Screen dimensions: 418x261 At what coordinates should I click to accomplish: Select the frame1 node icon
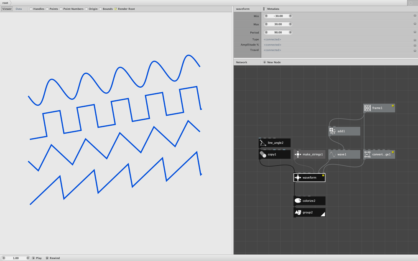(x=367, y=108)
